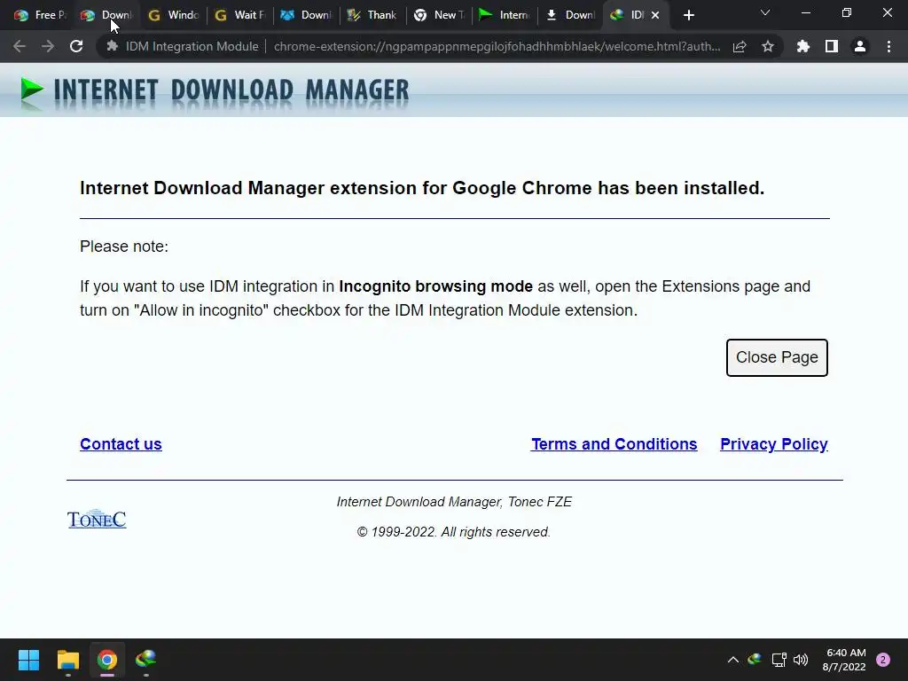Switch to the Free P browser tab
This screenshot has height=681, width=908.
click(40, 15)
